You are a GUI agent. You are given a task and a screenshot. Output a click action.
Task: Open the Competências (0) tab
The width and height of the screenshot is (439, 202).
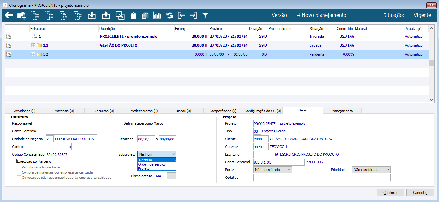click(223, 111)
